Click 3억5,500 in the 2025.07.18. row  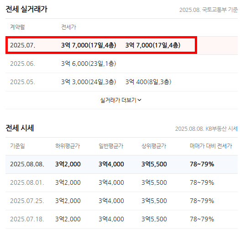point(154,219)
